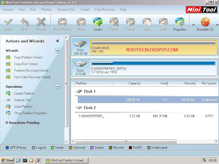The width and height of the screenshot is (219, 164).
Task: Click the system tray network icon
Action: click(205, 160)
